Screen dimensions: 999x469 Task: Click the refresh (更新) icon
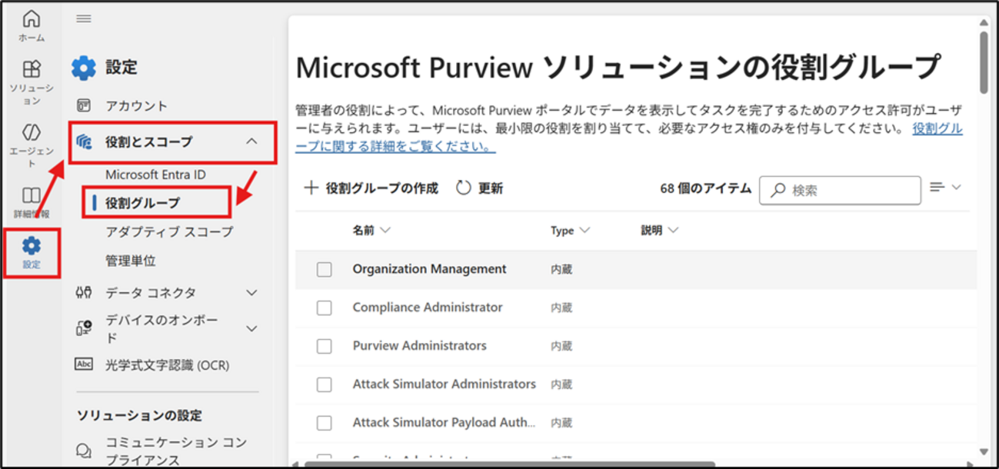[x=463, y=188]
